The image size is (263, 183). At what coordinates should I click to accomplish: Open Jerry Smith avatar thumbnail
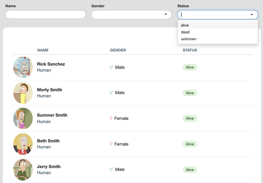23,169
